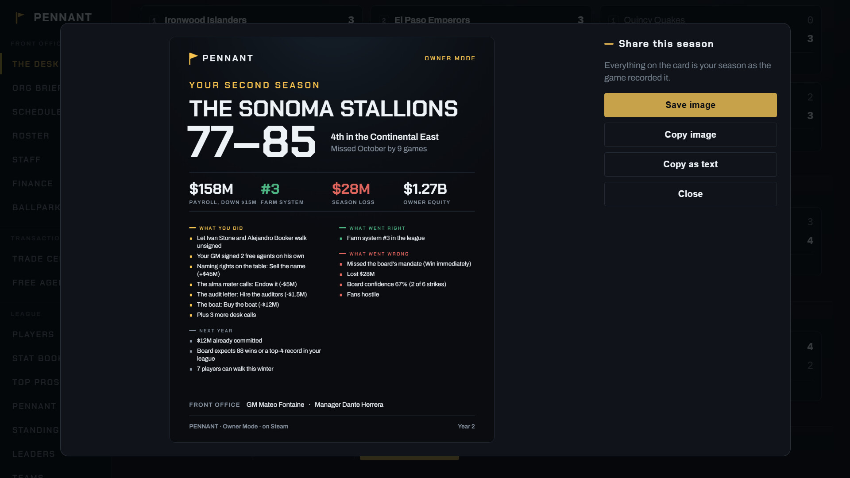Click the Owner Mode label on the card

point(450,58)
